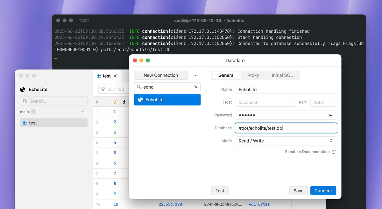Viewport: 382px width, 209px height.
Task: Click the id value 4 in the table
Action: pyautogui.click(x=115, y=143)
